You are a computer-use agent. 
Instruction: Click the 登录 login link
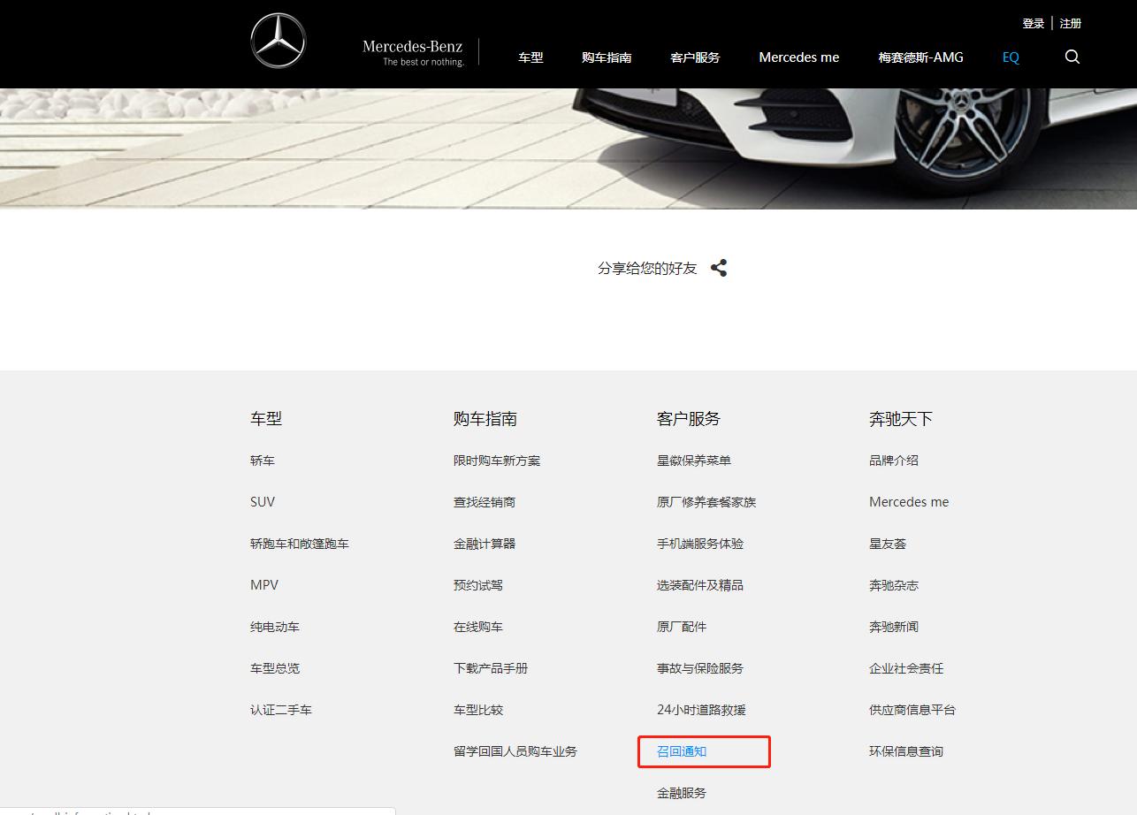click(x=1034, y=24)
